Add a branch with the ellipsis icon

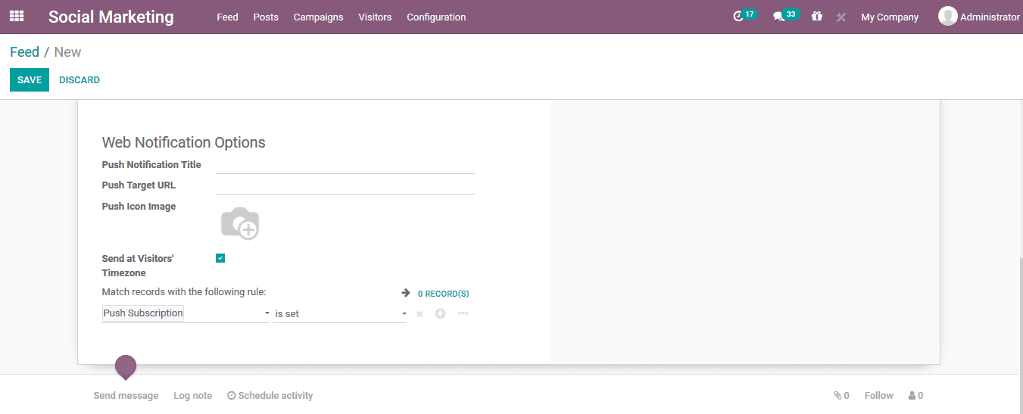pos(463,313)
